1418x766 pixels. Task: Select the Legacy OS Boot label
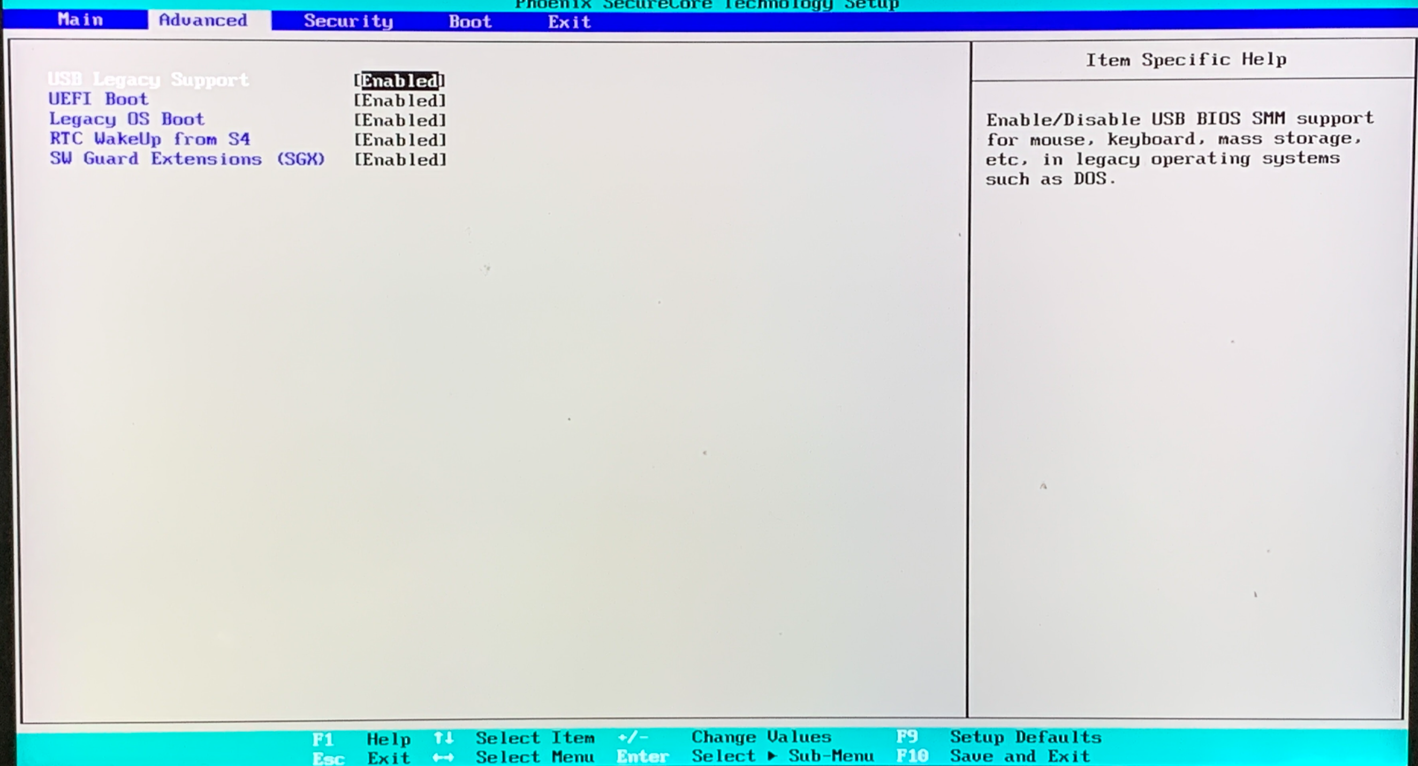coord(127,119)
